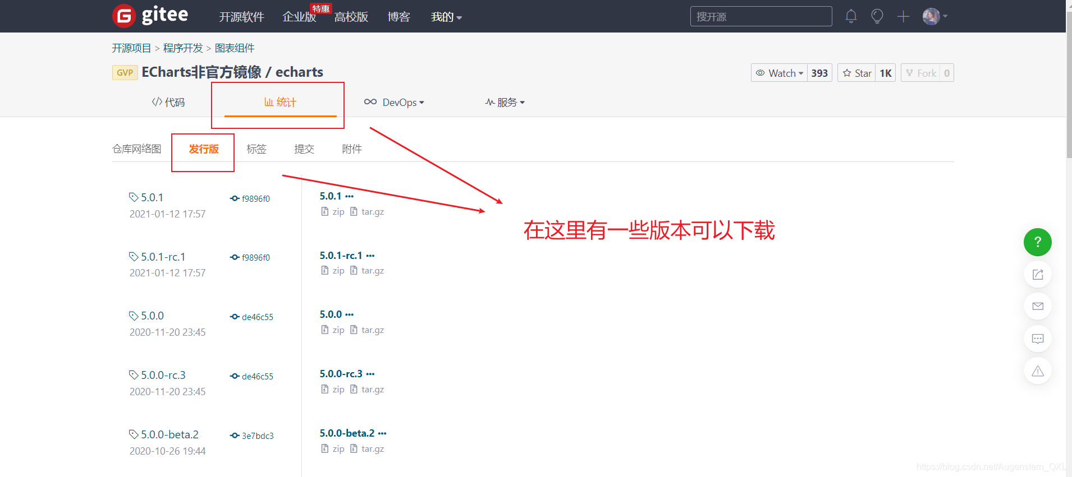The width and height of the screenshot is (1072, 477).
Task: Click the GVP badge
Action: [x=125, y=73]
